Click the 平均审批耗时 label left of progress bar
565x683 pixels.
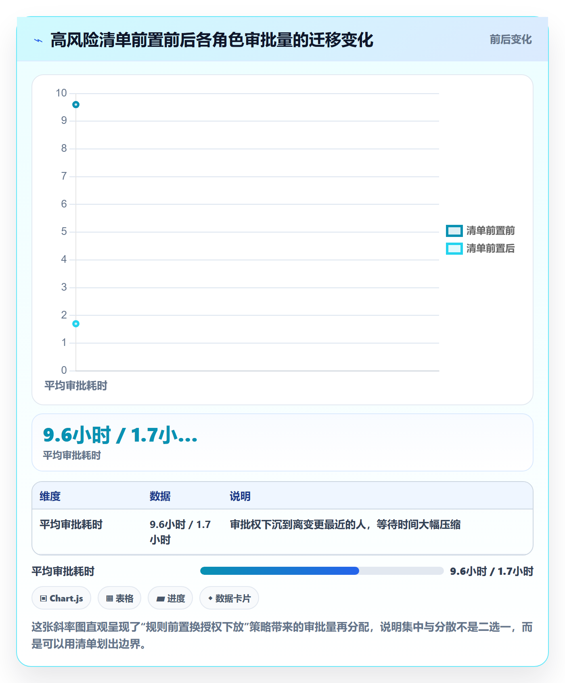pyautogui.click(x=63, y=571)
